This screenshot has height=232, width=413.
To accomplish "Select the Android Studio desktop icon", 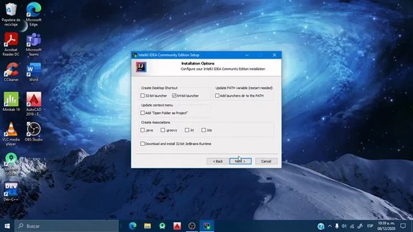I will point(11,164).
